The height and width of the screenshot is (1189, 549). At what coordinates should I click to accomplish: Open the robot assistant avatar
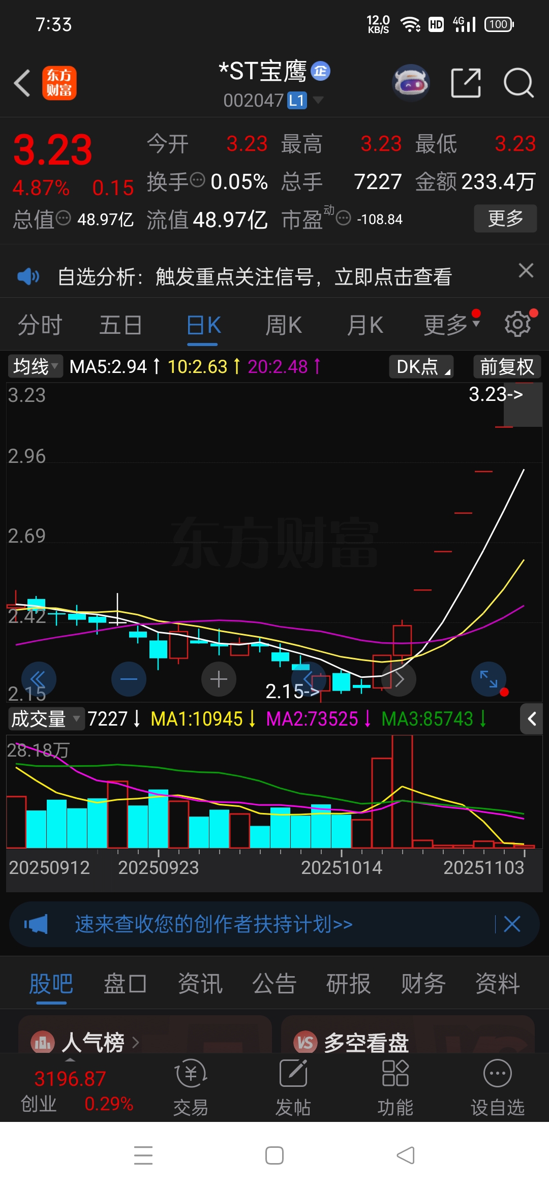(411, 83)
